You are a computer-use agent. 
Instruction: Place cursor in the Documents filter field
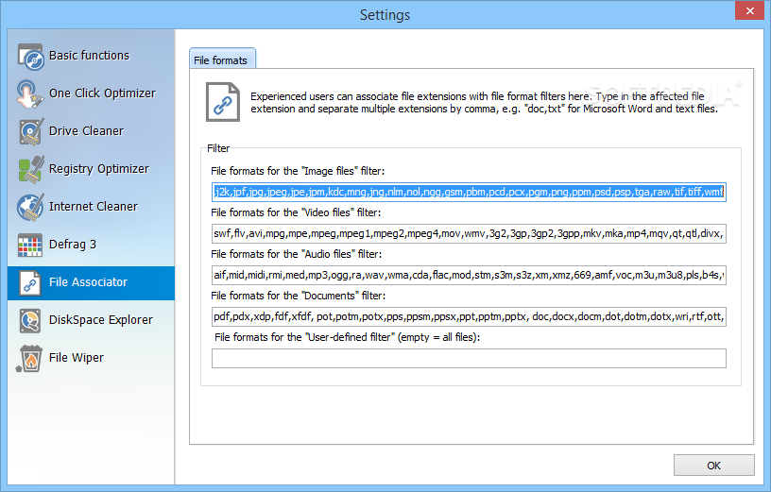[x=469, y=316]
